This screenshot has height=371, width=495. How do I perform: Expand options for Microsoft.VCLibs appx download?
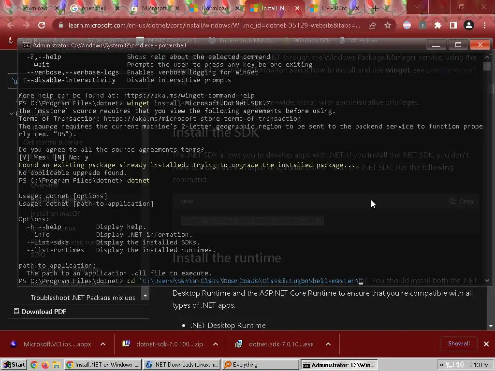click(x=103, y=344)
